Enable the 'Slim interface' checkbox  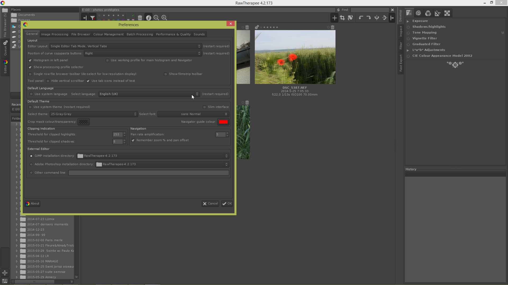point(205,107)
